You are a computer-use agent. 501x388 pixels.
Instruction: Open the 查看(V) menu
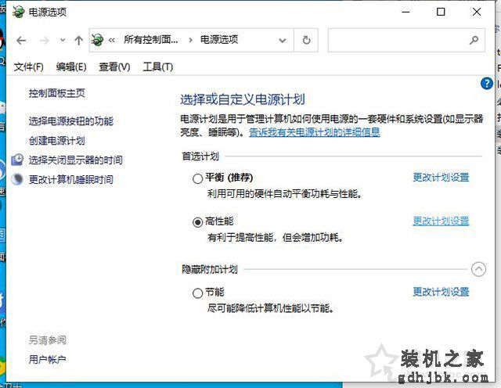(x=114, y=67)
